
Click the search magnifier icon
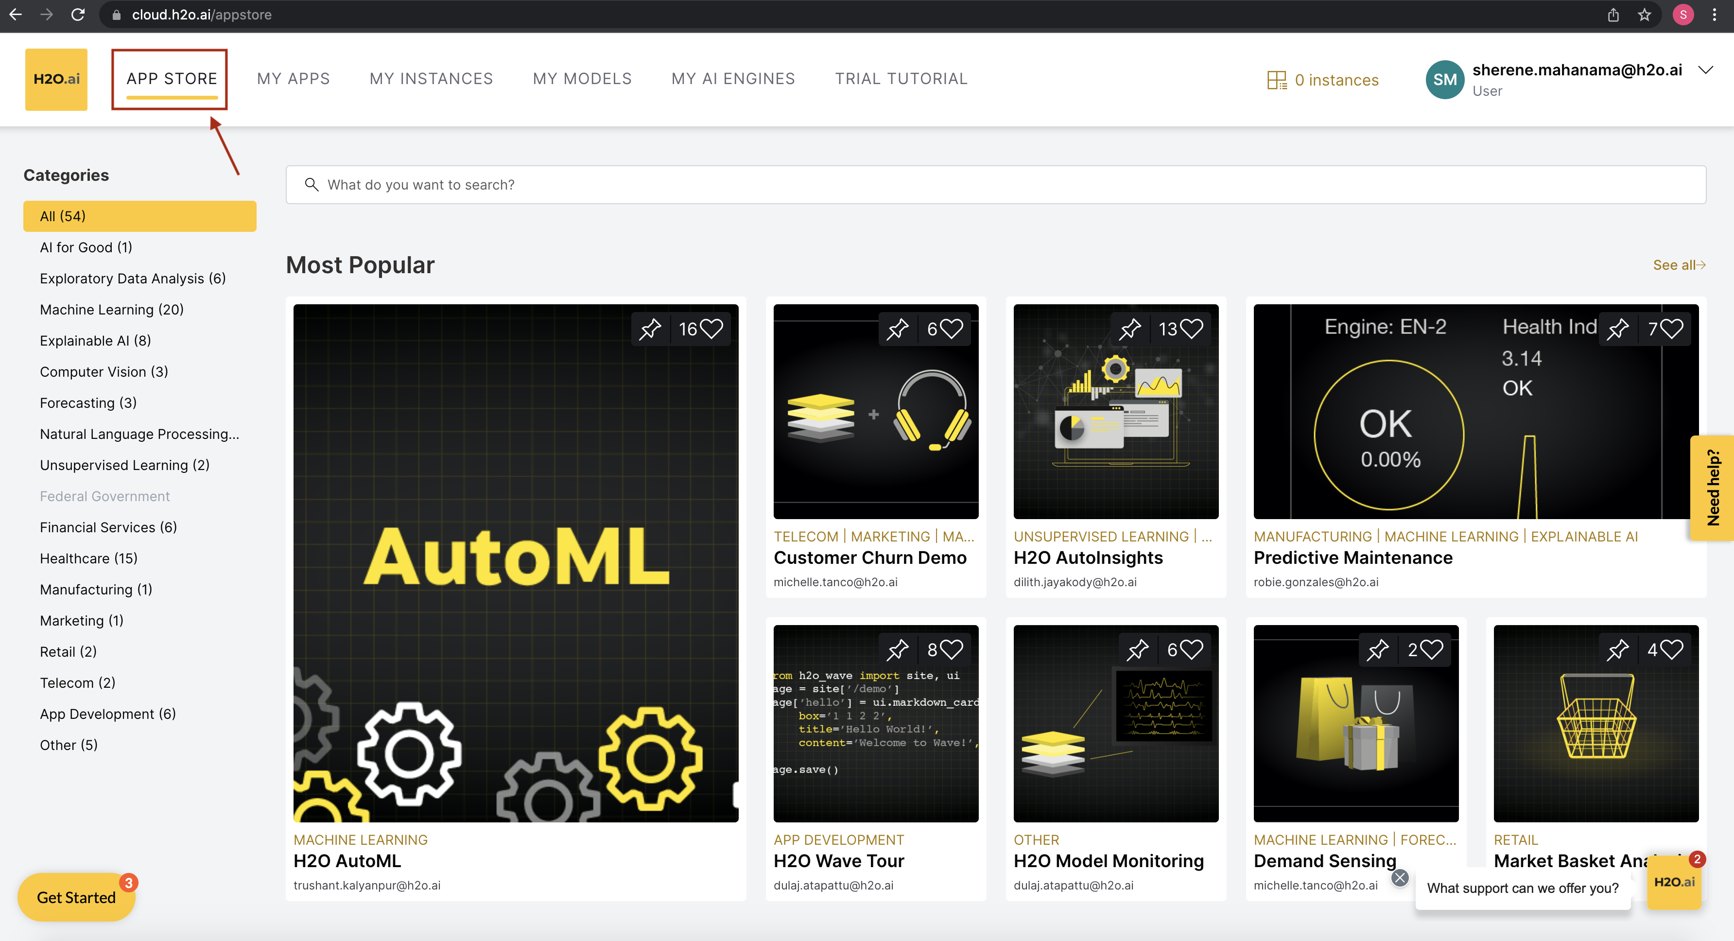coord(311,184)
